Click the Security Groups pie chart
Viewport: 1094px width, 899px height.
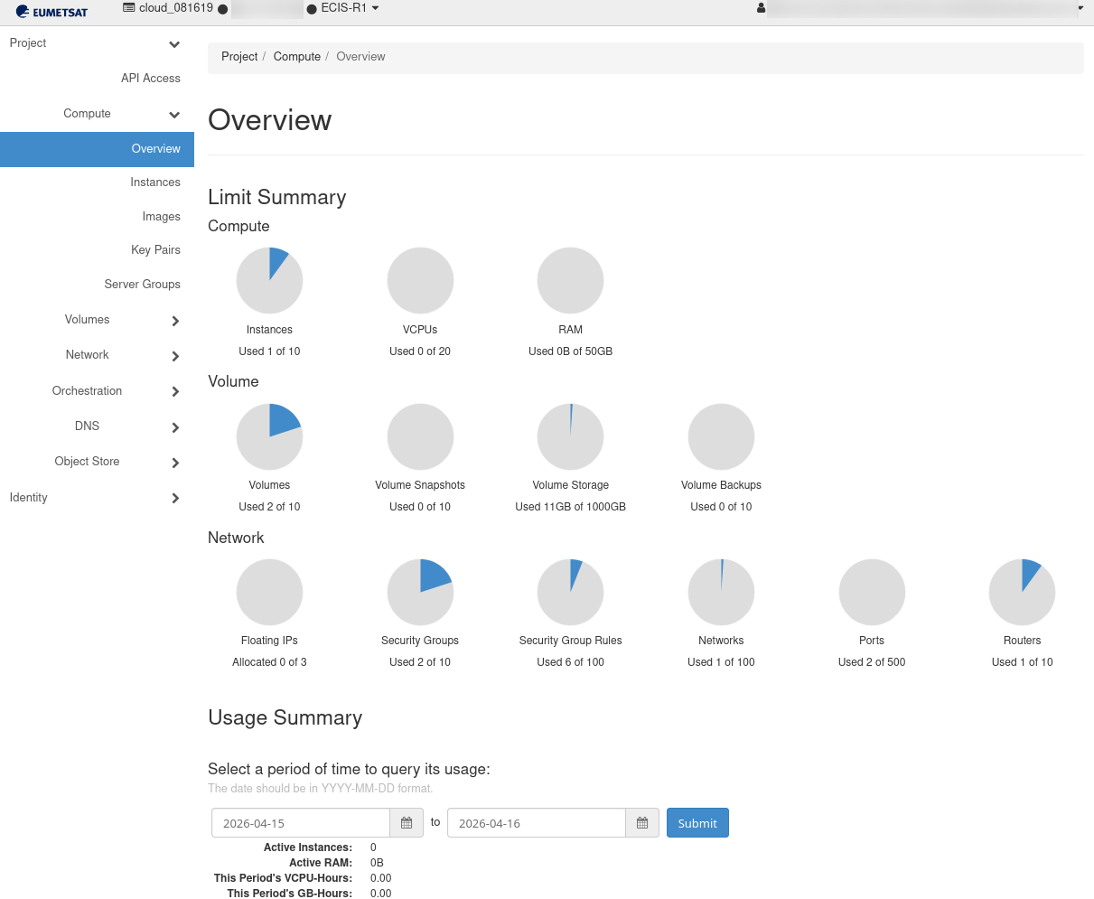pos(420,592)
